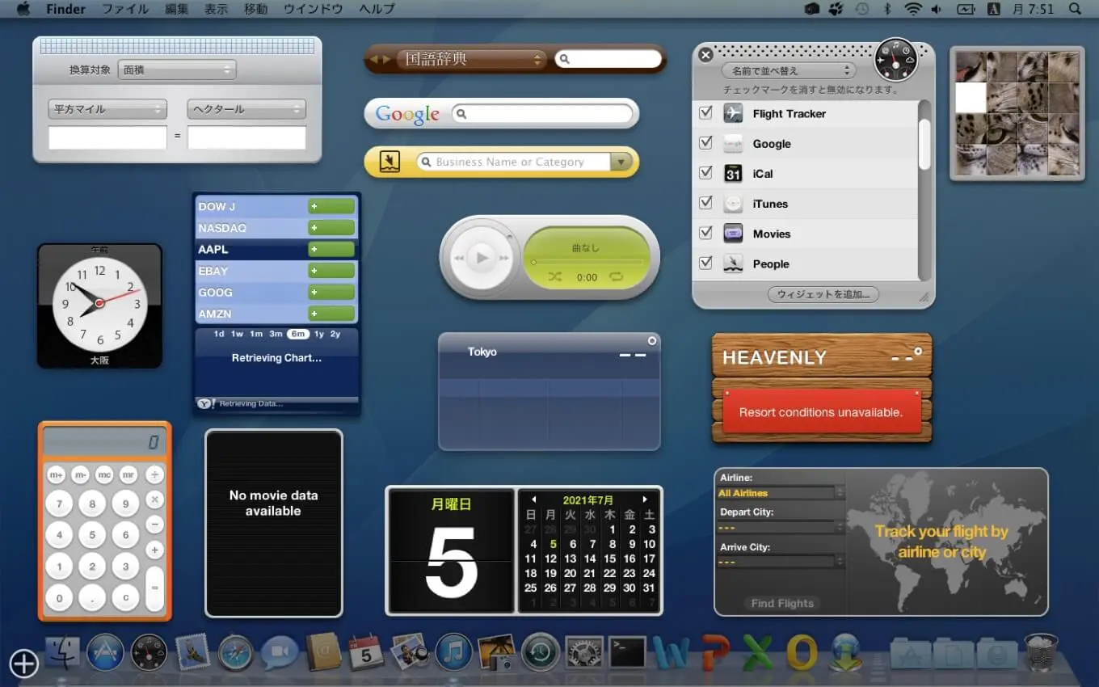The image size is (1099, 687).
Task: Expand Business category dropdown arrow
Action: [x=621, y=162]
